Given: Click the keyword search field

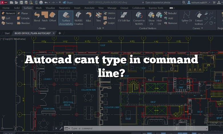Looking at the screenshot, I should coord(163,3).
